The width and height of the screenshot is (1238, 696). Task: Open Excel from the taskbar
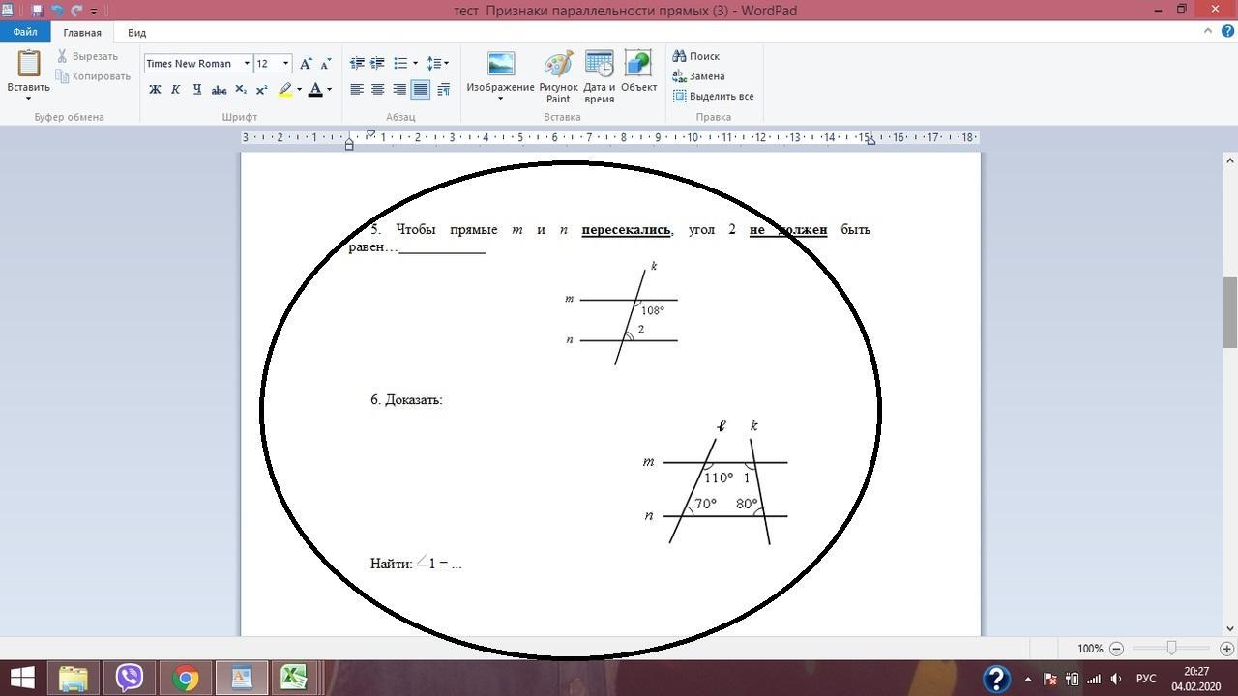point(295,678)
